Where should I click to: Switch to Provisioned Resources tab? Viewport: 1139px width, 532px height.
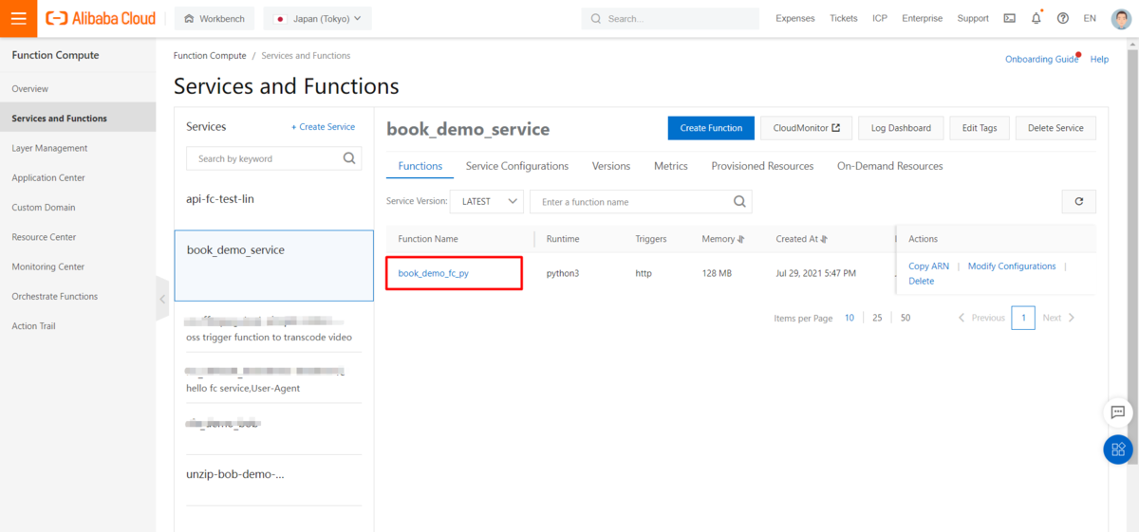pyautogui.click(x=762, y=166)
